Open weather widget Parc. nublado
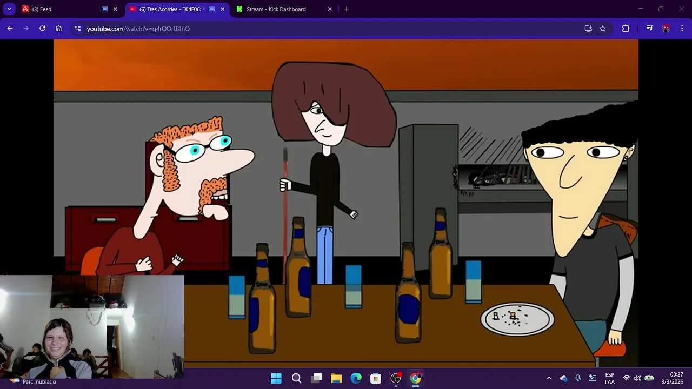 32,381
